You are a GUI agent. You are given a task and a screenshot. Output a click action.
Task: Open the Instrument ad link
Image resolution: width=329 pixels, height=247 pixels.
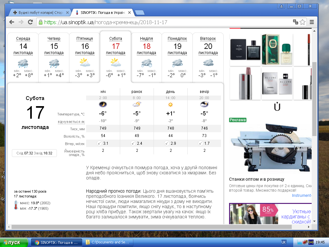[x=301, y=196]
